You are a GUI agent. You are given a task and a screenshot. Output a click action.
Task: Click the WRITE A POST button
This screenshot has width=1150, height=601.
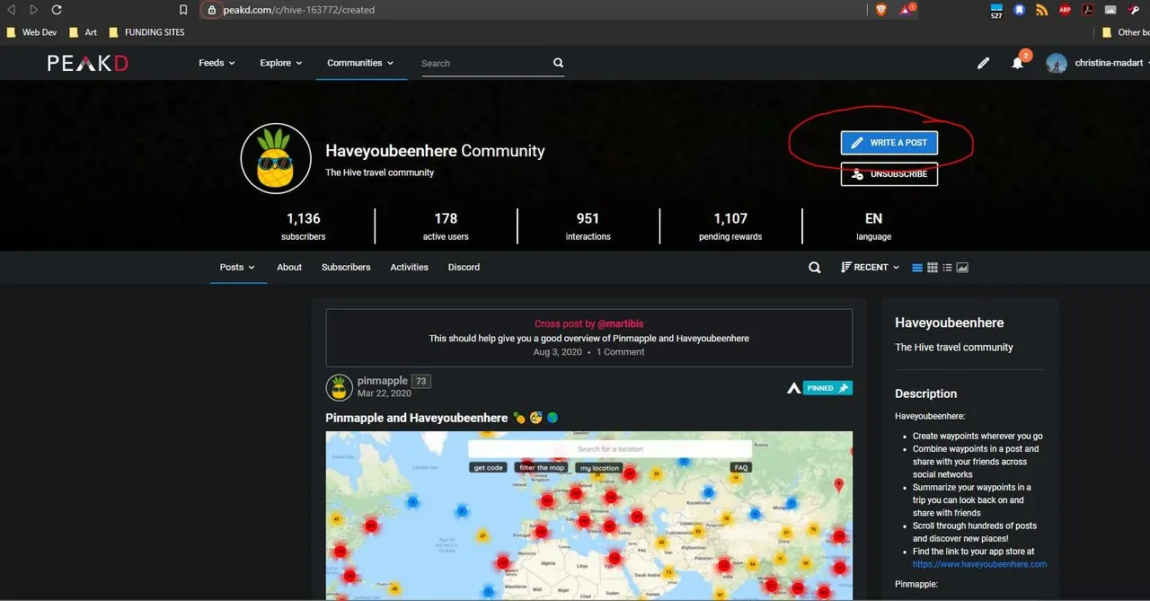tap(889, 143)
